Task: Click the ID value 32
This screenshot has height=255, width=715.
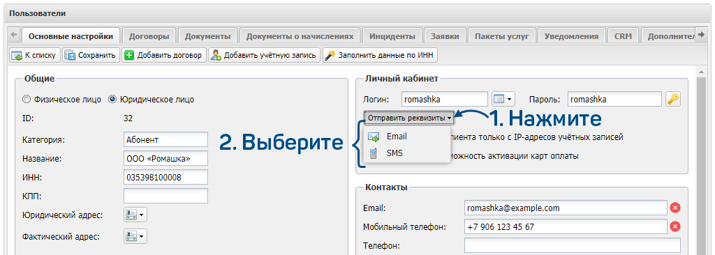Action: coord(128,118)
